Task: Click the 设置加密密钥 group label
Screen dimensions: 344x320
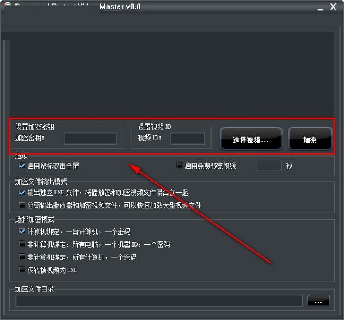Action: [34, 127]
